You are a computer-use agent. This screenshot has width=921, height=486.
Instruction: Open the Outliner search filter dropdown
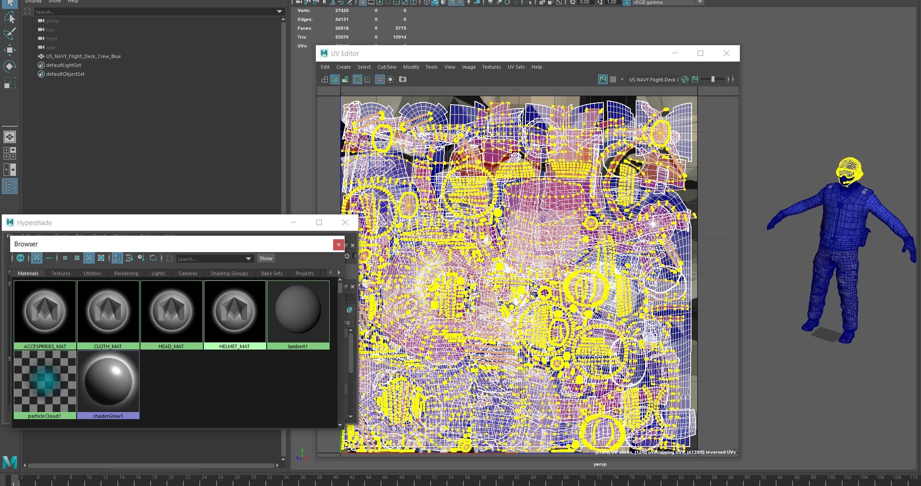click(x=279, y=12)
